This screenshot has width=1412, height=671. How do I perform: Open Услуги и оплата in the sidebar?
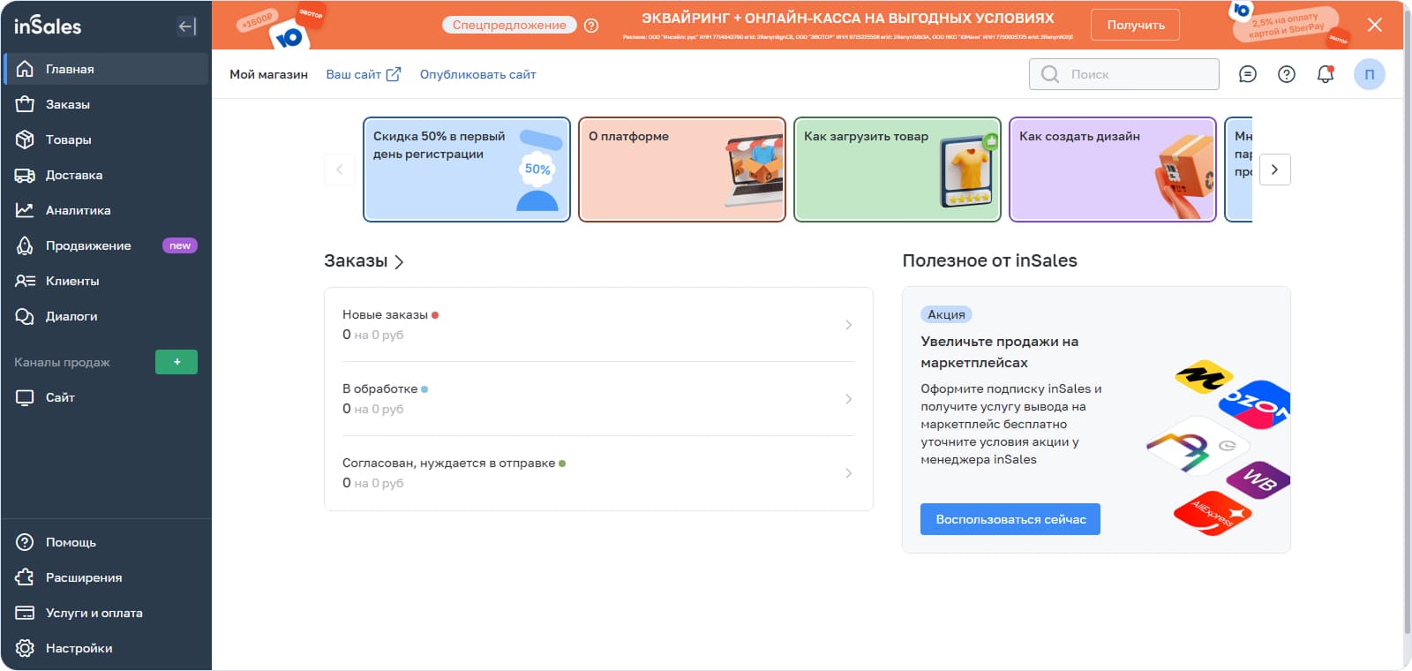[106, 613]
